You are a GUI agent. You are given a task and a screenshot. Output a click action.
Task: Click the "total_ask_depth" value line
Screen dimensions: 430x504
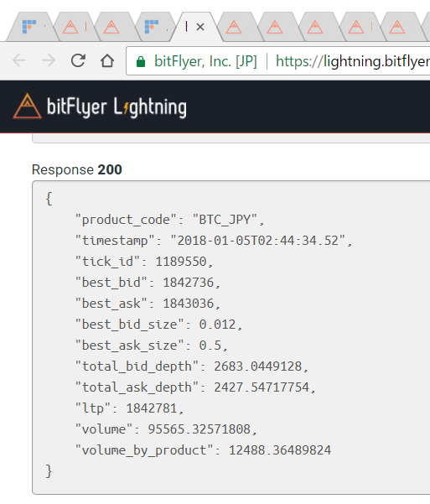(x=195, y=387)
